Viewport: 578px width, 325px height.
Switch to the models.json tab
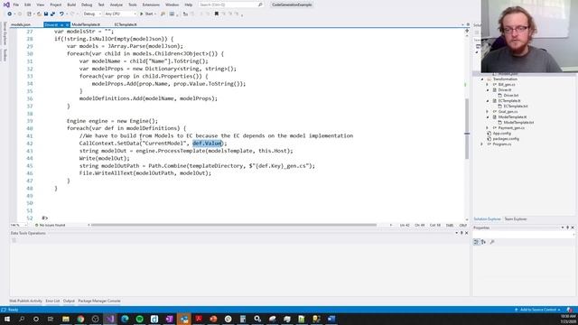tap(21, 24)
